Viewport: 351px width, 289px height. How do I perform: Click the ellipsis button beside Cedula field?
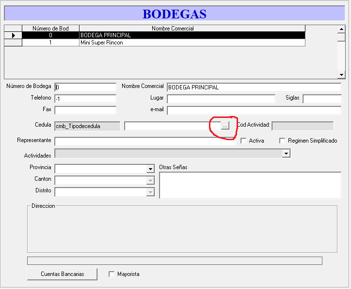(224, 126)
